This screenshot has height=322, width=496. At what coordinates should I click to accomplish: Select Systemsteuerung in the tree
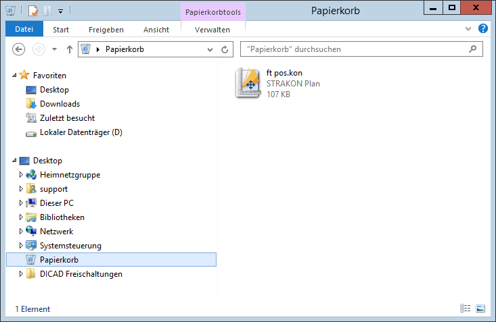[x=70, y=246]
